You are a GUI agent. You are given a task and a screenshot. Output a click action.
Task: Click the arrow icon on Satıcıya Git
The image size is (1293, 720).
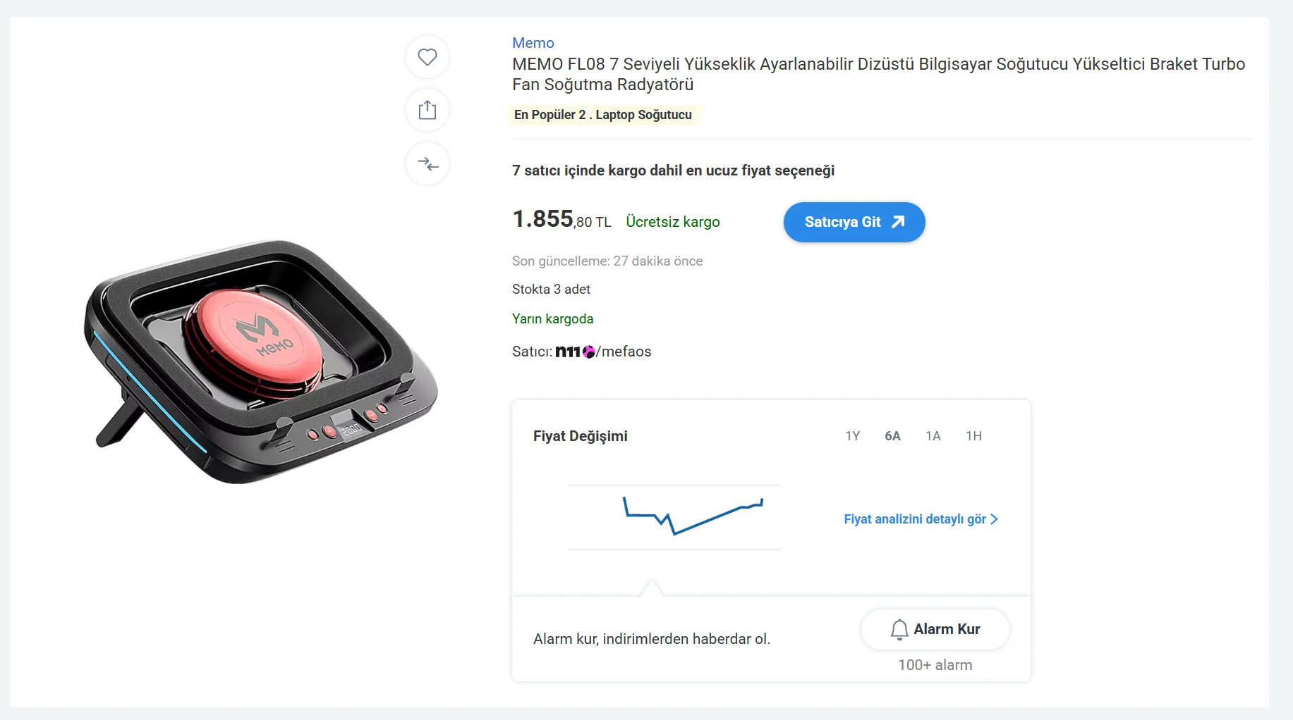(898, 222)
